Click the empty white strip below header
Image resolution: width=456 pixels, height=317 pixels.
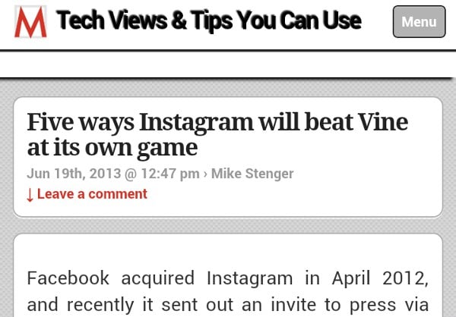pyautogui.click(x=228, y=65)
